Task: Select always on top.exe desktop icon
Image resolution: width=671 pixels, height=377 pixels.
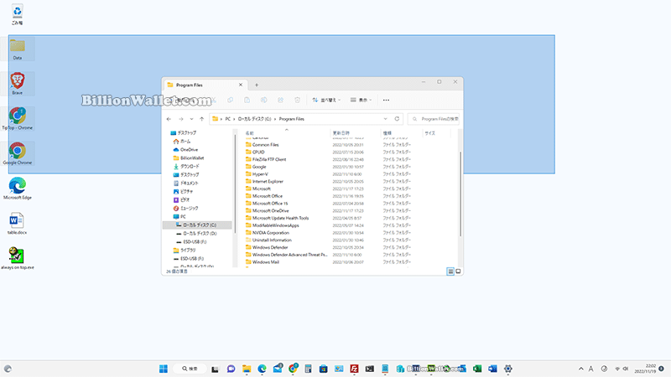Action: pyautogui.click(x=17, y=259)
